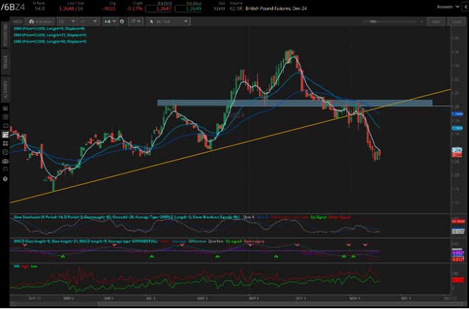
Task: Click the monitor icon in left sidebar
Action: 5,125
